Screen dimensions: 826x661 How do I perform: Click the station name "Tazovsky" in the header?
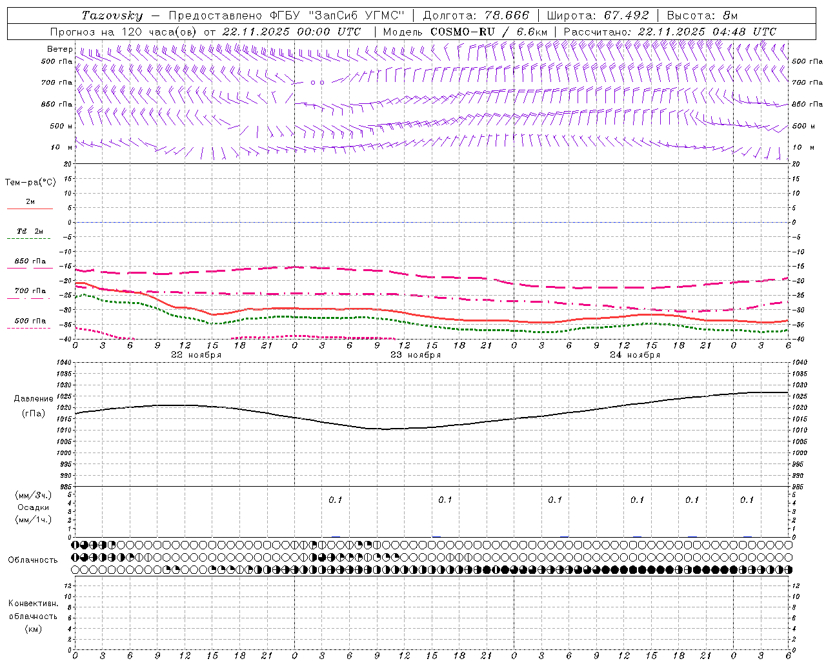pos(112,15)
